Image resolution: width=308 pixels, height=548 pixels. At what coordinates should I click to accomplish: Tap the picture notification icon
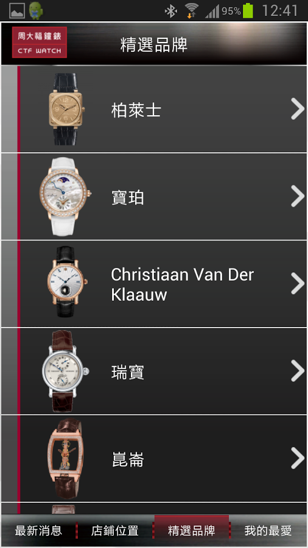tap(17, 11)
